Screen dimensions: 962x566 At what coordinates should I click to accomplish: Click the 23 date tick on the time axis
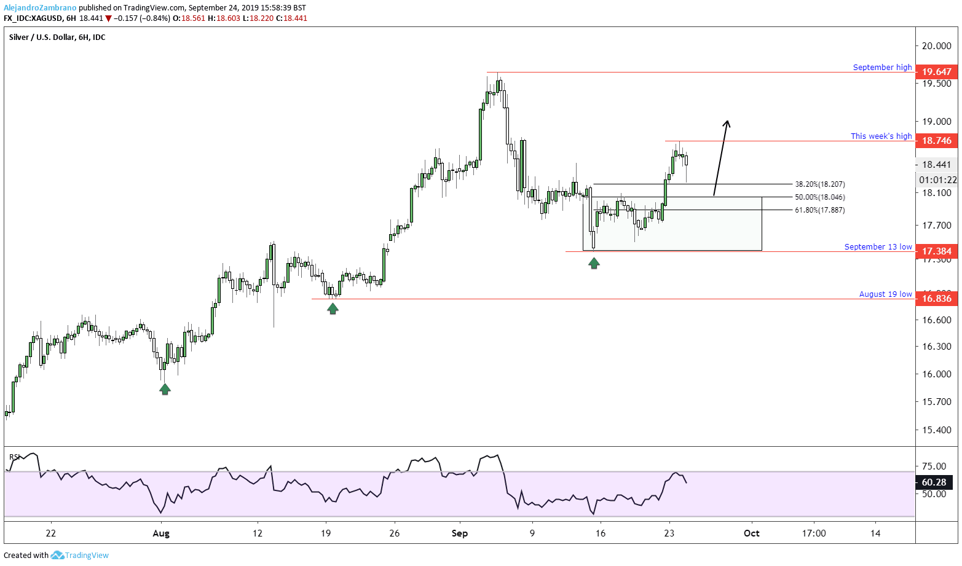(669, 533)
